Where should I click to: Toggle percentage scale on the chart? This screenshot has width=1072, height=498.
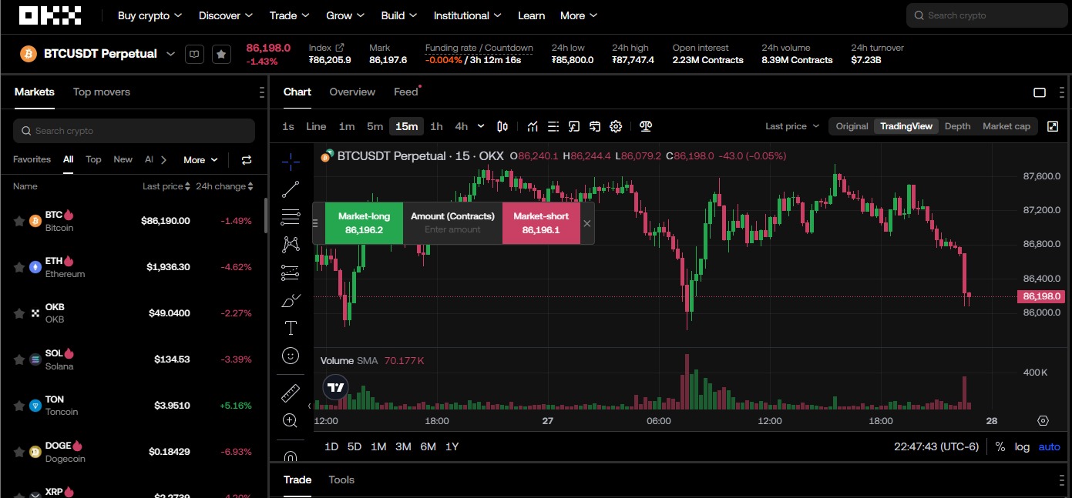point(1000,446)
